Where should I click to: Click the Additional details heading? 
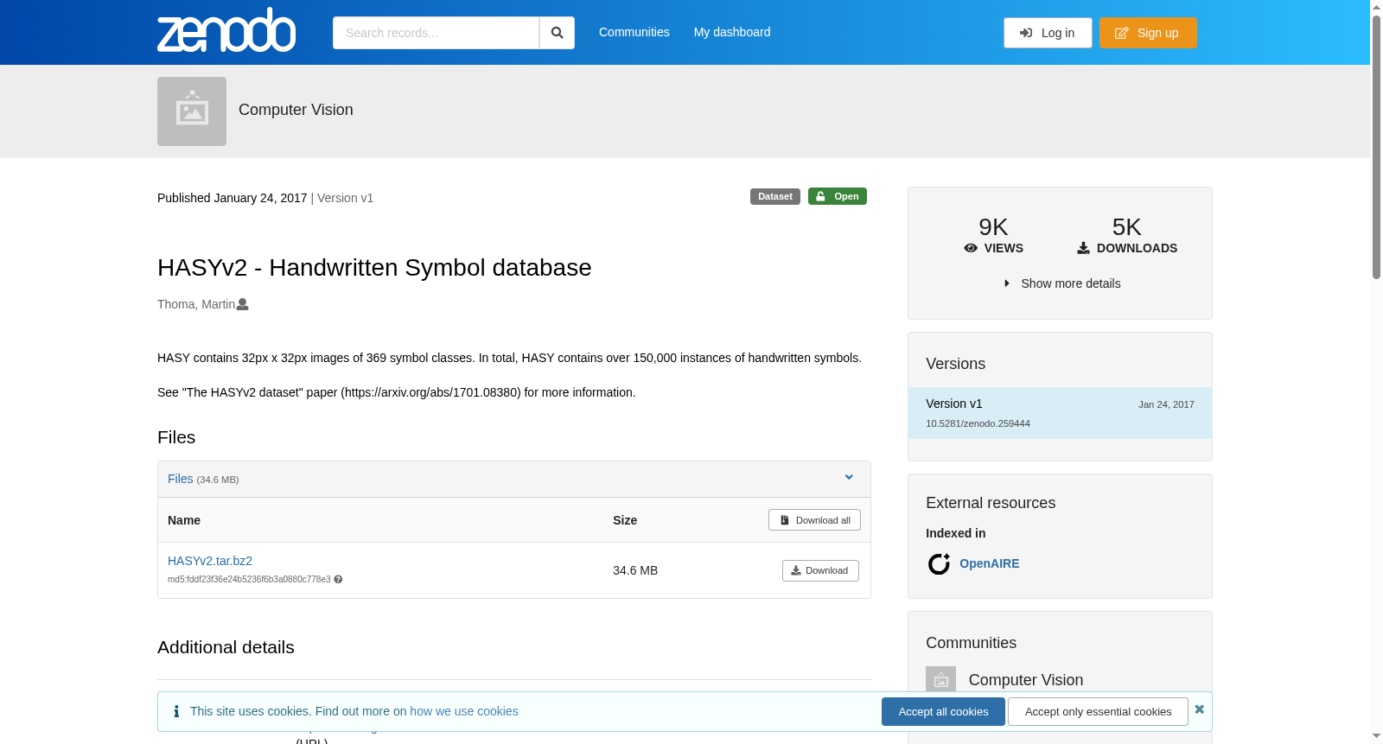[x=226, y=647]
